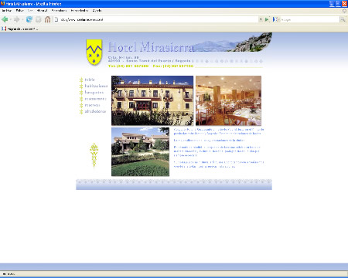Click the restaurant dining room photo
This screenshot has height=278, width=348.
[228, 100]
